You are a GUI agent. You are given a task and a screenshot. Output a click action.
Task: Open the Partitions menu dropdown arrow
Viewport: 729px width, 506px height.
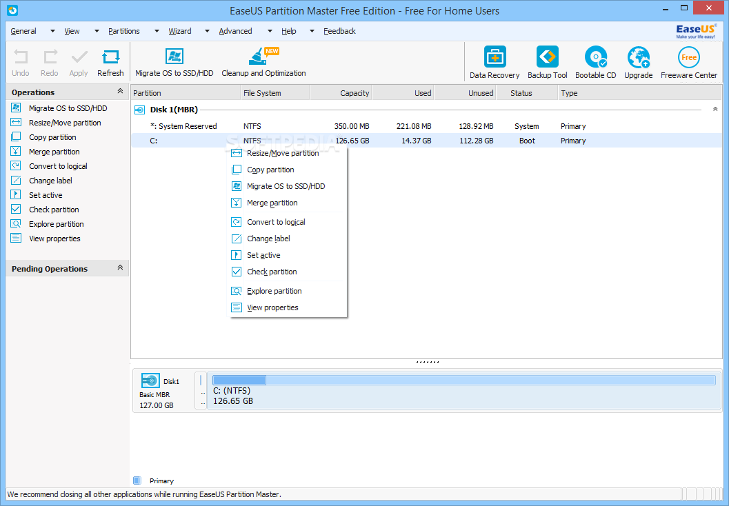(x=157, y=31)
